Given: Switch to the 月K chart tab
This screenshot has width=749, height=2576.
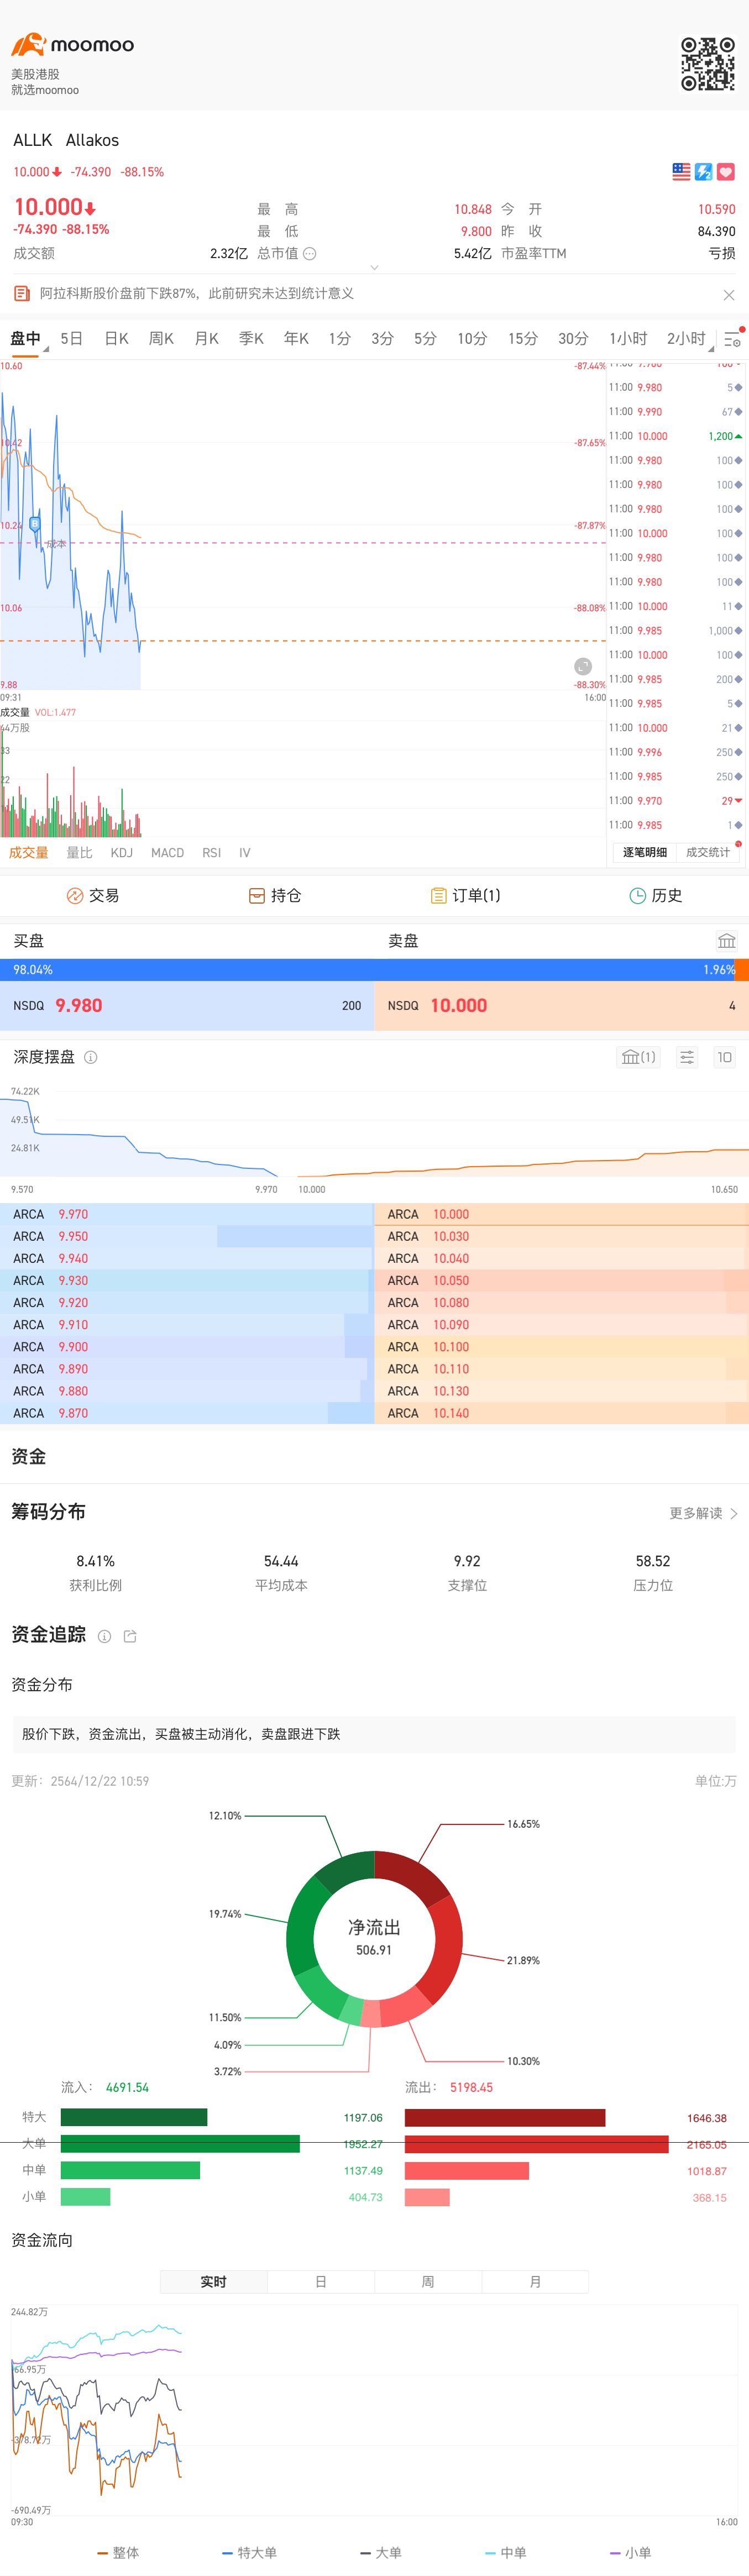Looking at the screenshot, I should click(206, 339).
